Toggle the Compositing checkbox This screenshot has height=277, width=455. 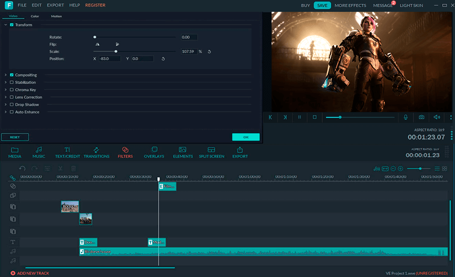(x=11, y=75)
